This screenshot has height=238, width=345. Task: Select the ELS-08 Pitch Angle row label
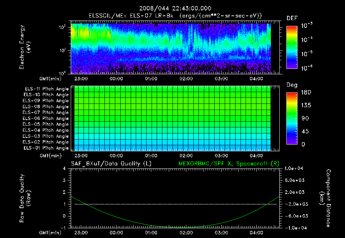tap(46, 107)
